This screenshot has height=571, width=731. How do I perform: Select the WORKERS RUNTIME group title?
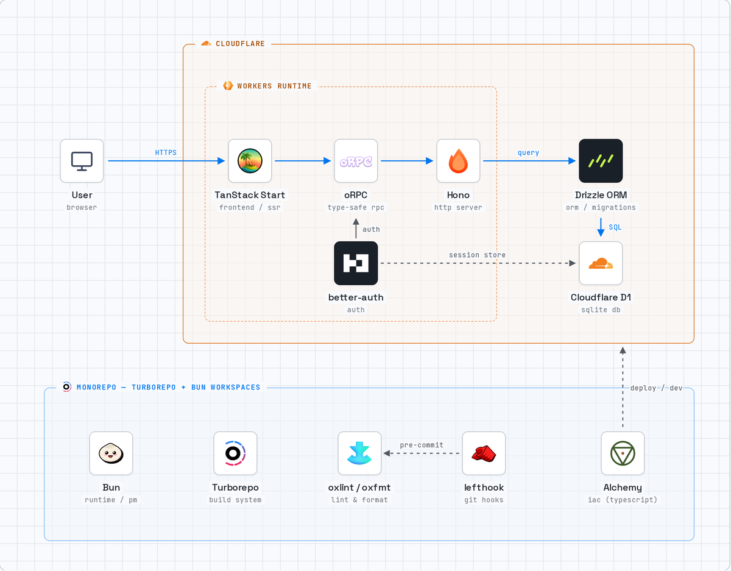[x=274, y=86]
